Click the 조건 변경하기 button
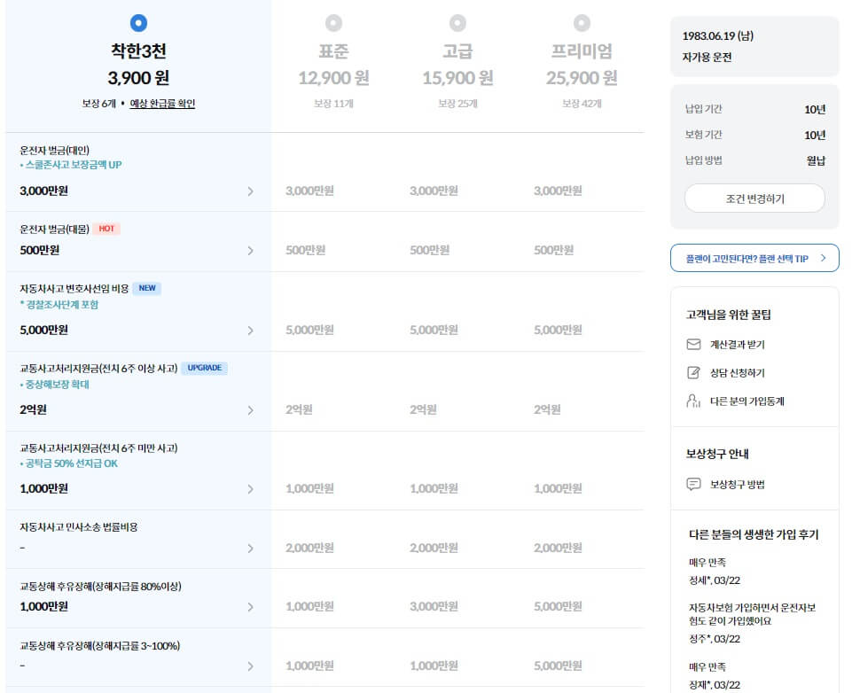The width and height of the screenshot is (852, 693). click(x=753, y=199)
